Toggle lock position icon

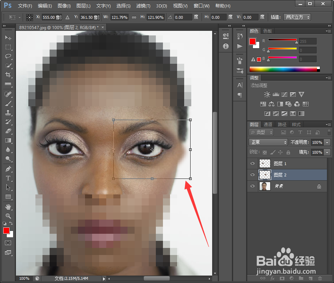click(280, 152)
